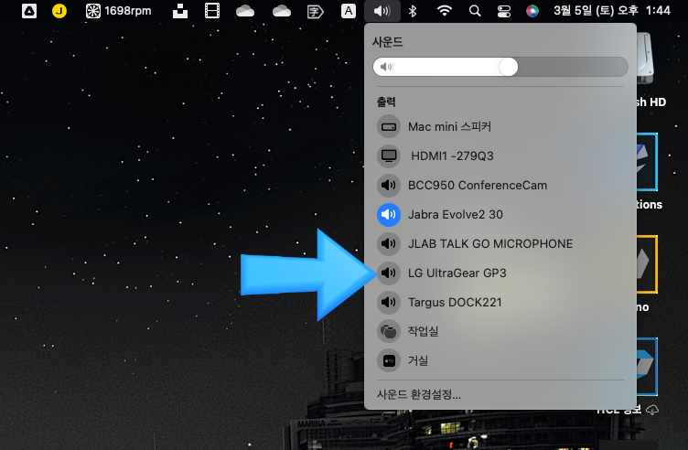Switch input source via the A icon
Screen dimensions: 688x450
349,11
